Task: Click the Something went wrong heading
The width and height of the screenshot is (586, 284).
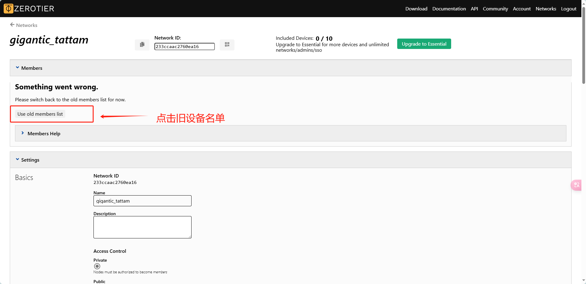Action: click(57, 87)
